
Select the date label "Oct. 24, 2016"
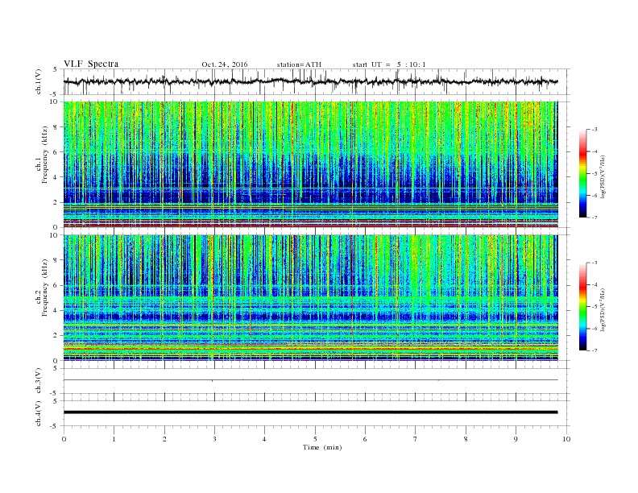(225, 64)
